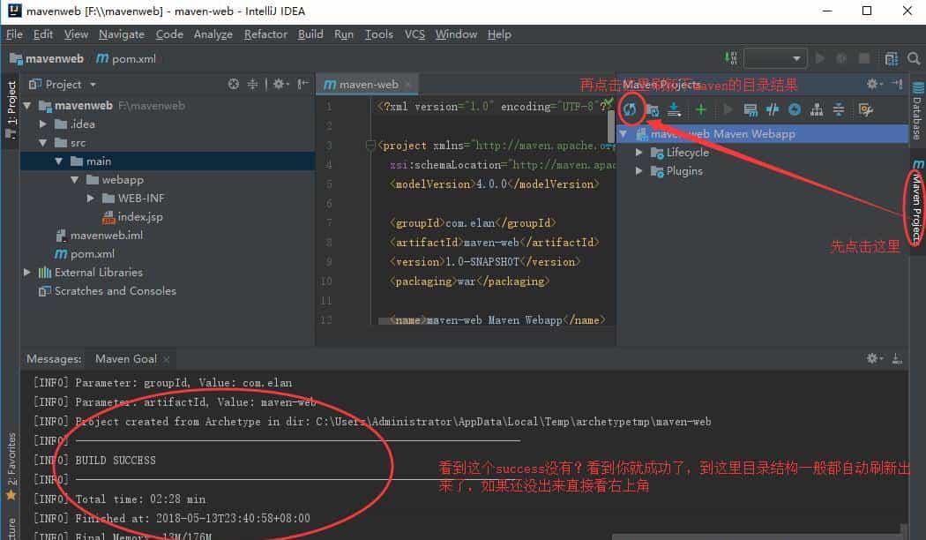Expand the Lifecycle node

(638, 152)
